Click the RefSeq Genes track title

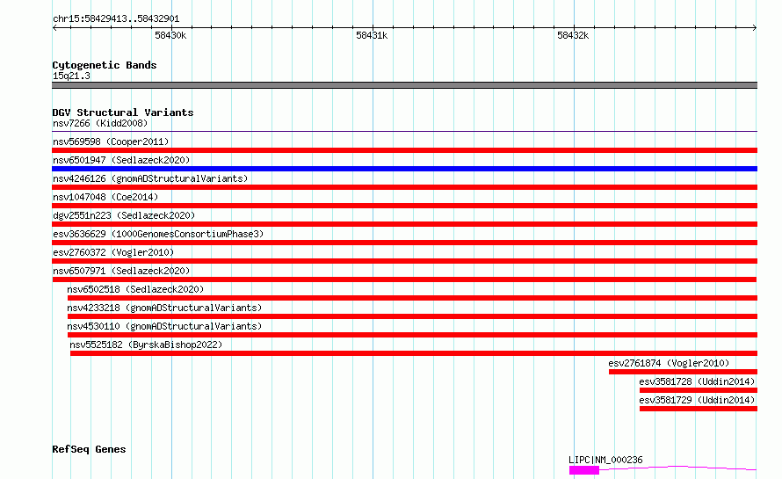pyautogui.click(x=89, y=449)
